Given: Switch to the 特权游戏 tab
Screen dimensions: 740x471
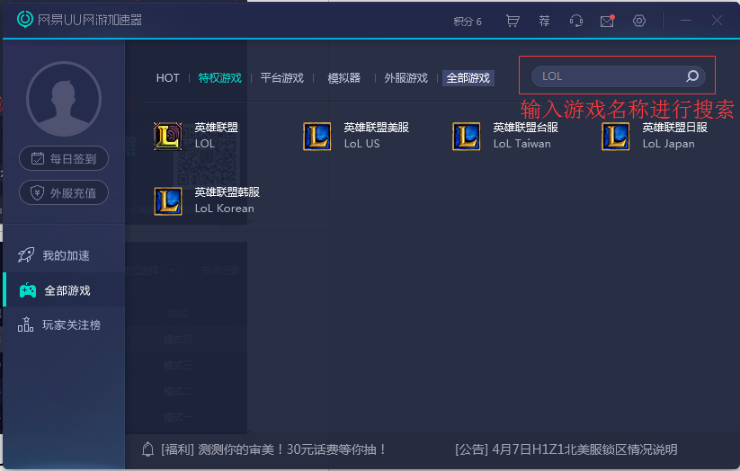Looking at the screenshot, I should click(x=219, y=78).
